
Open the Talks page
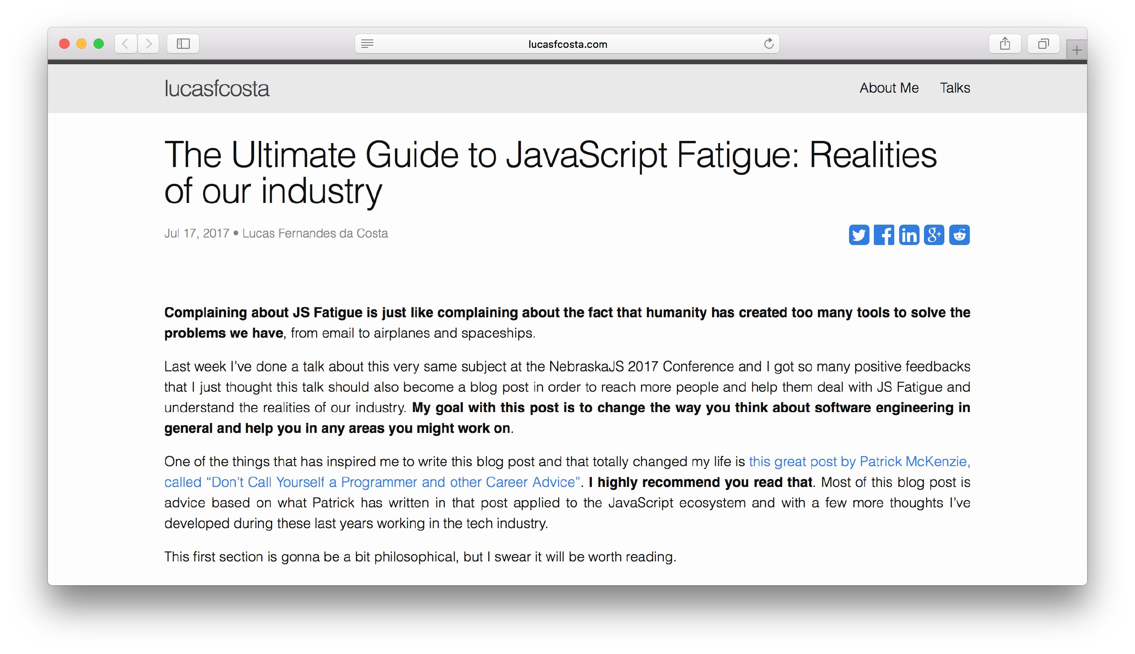coord(955,88)
